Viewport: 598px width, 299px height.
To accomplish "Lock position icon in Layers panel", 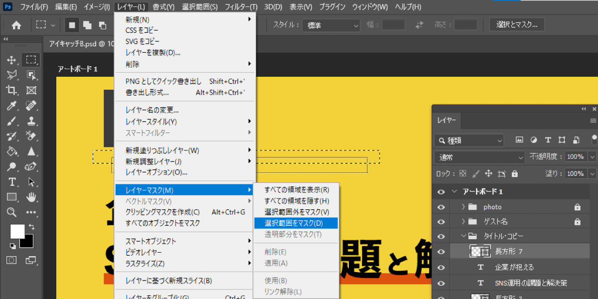I will click(489, 173).
